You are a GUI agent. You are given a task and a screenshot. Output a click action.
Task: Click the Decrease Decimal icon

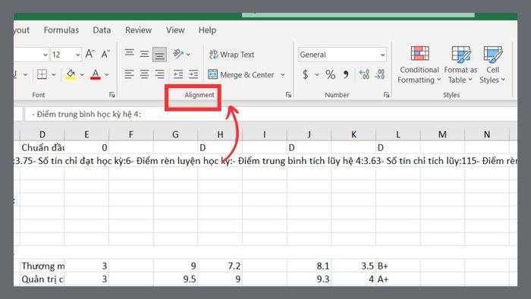coord(379,74)
